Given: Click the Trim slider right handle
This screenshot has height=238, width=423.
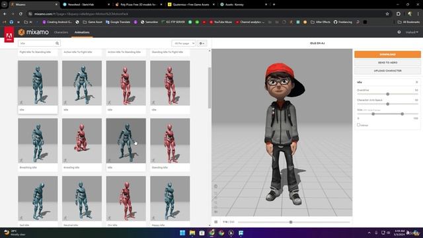Looking at the screenshot, I should [403, 114].
